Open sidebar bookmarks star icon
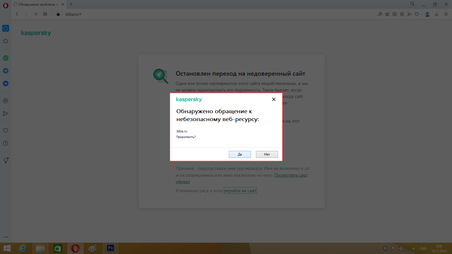The image size is (452, 254). point(6,41)
